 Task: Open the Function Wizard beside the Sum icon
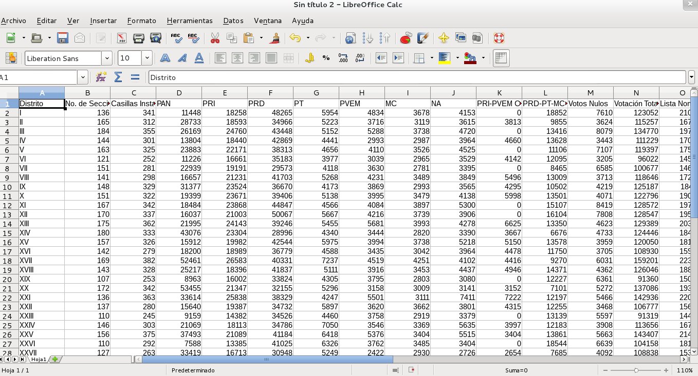pyautogui.click(x=101, y=77)
